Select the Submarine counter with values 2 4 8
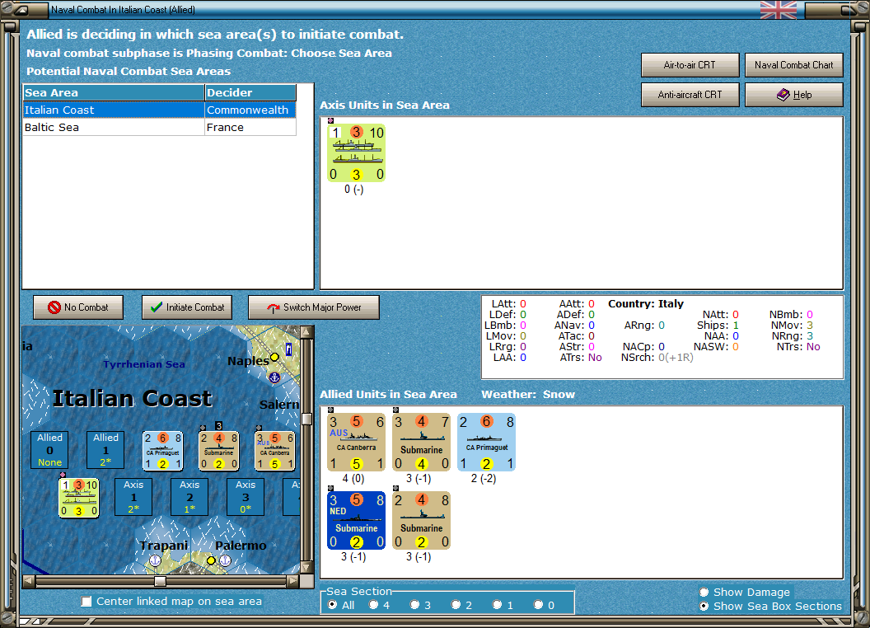 pyautogui.click(x=421, y=520)
